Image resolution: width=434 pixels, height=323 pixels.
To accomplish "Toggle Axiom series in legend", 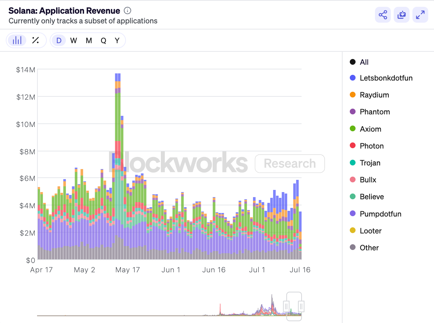I will coord(365,129).
